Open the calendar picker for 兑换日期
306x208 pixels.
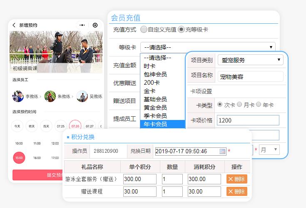pyautogui.click(x=222, y=151)
